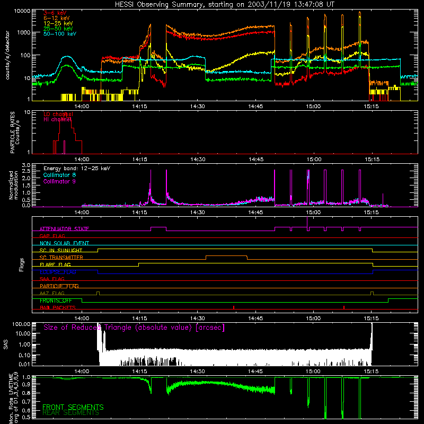Select the green 25-50 keV legend entry
Image resolution: width=424 pixels, height=424 pixels.
click(58, 29)
